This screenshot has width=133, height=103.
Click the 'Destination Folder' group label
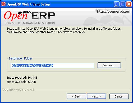21,58
